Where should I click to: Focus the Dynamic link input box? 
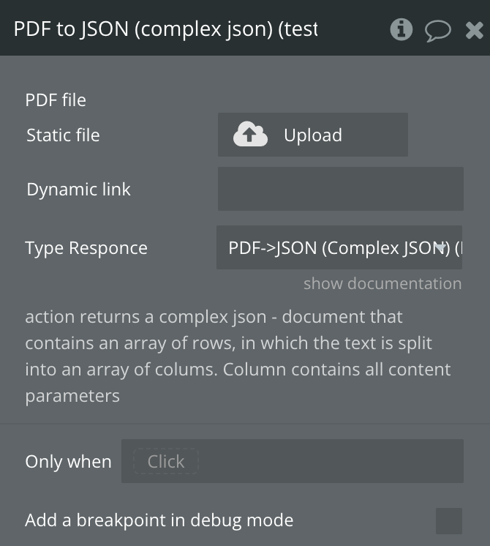(x=340, y=189)
